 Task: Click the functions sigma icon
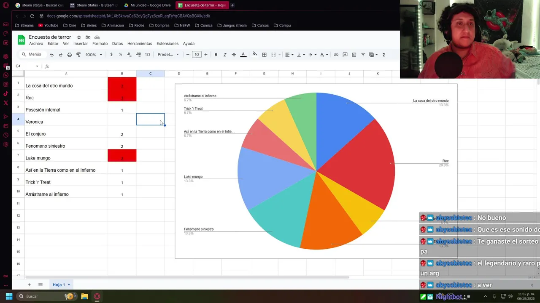(383, 55)
